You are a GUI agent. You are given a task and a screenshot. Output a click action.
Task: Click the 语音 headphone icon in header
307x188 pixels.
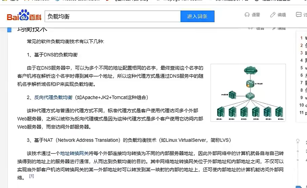coord(247,15)
